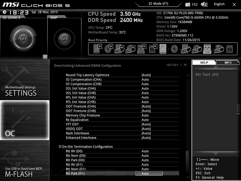Click the system clock 18:23 display
241x181 pixels.
coord(19,12)
